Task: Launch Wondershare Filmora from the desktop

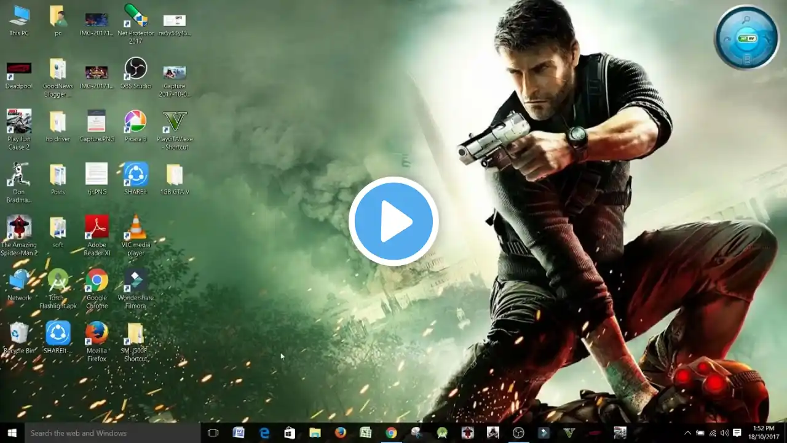Action: tap(135, 281)
